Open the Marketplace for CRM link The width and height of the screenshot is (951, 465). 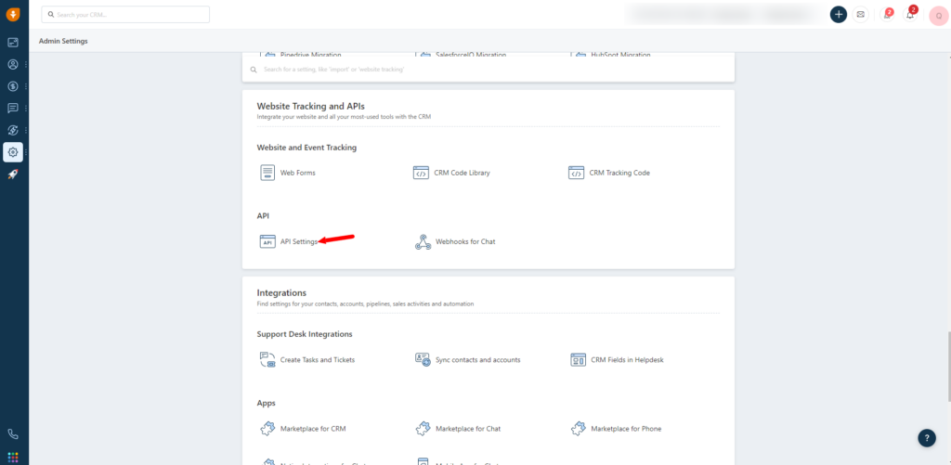(313, 429)
